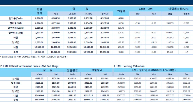193x102 pixels.
Task: Select copper settlement cash 6275.00
Action: coord(39,78)
